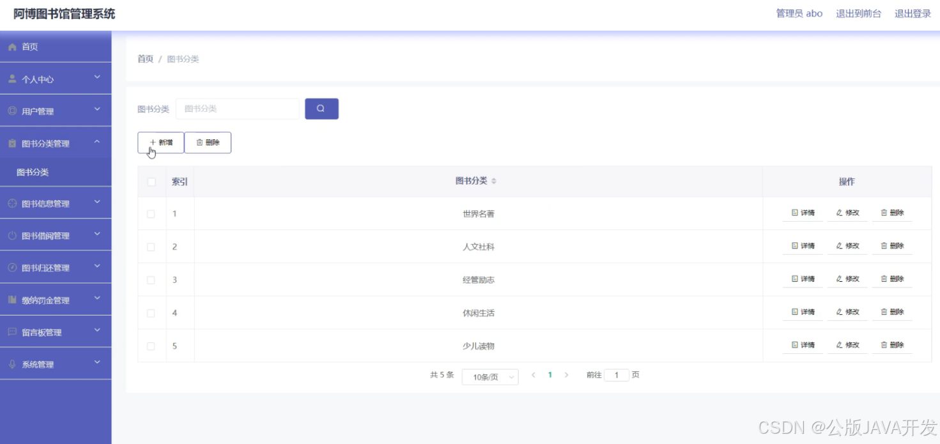Click the globe icon next to 用户管理

click(12, 111)
